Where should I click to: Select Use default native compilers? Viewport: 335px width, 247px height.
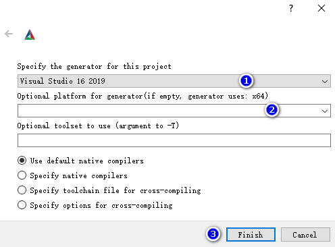(x=80, y=161)
